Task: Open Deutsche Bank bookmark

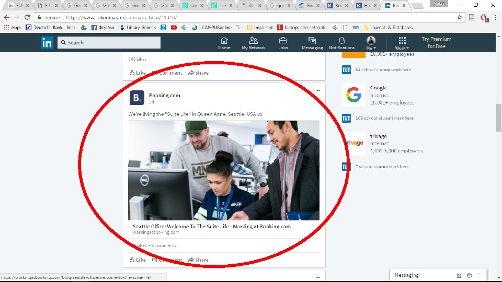Action: 44,28
